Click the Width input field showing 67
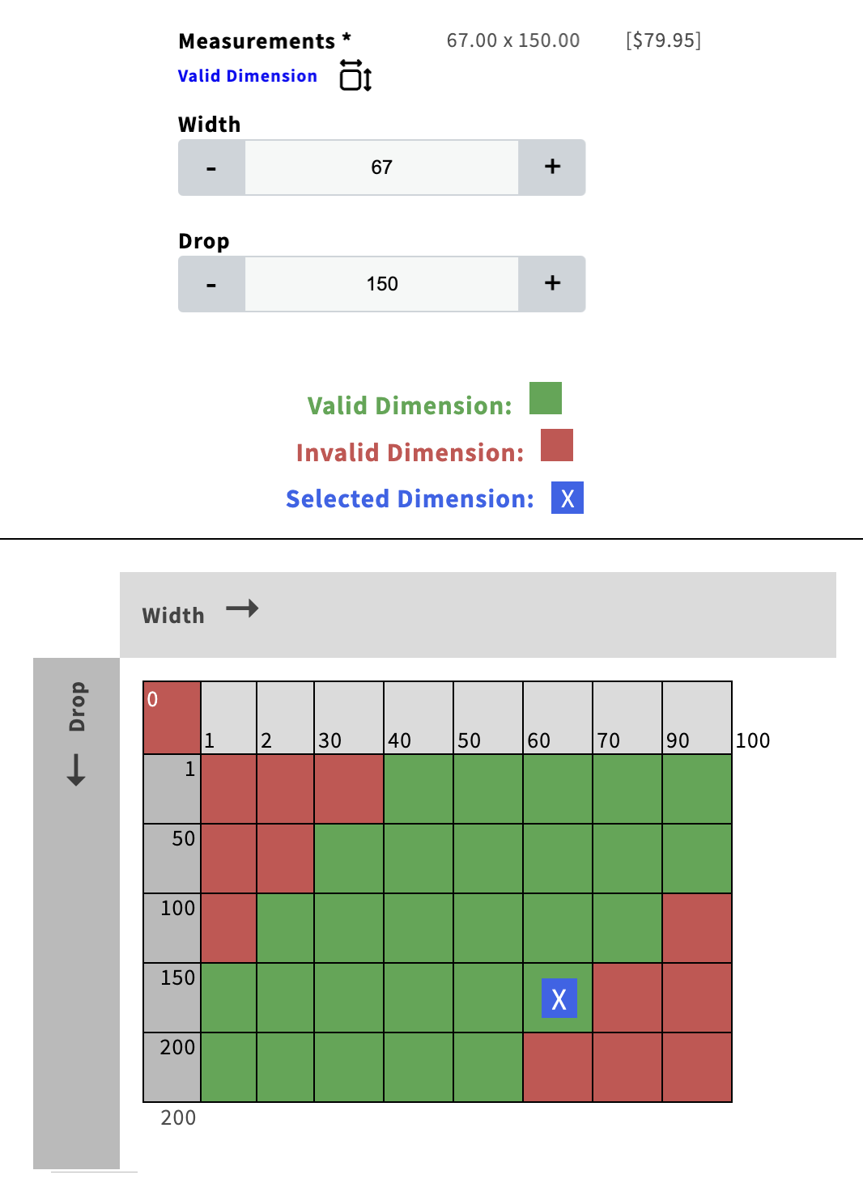863x1183 pixels. pos(381,167)
